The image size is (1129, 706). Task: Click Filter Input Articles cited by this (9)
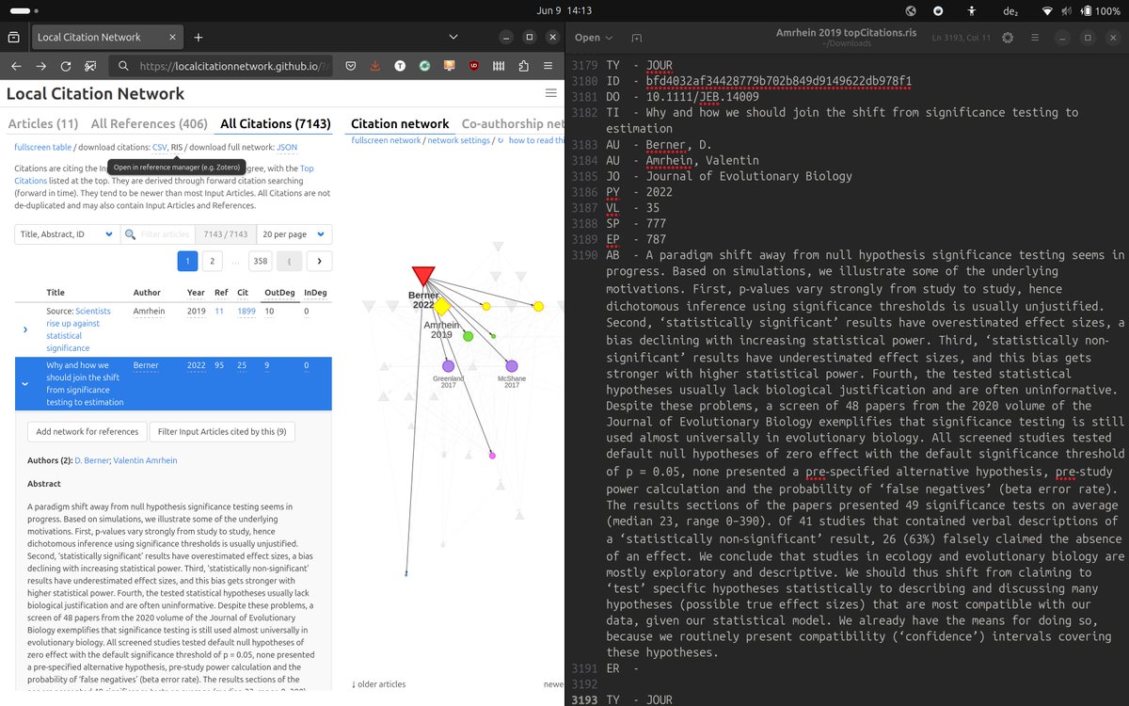(x=223, y=431)
